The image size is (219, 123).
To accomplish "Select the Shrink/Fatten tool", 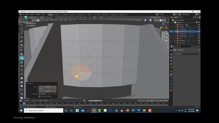I will [x=22, y=94].
